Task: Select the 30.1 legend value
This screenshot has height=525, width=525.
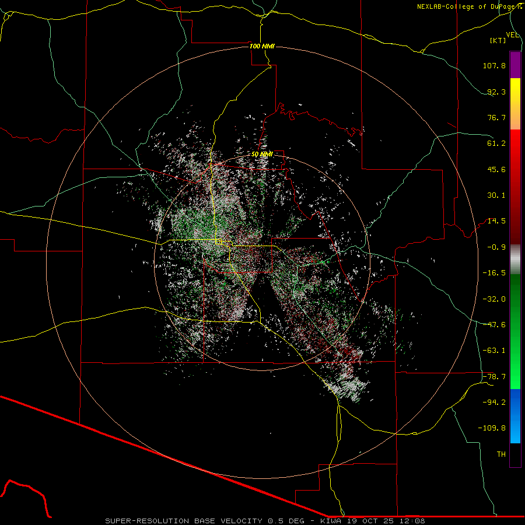Action: [x=496, y=195]
